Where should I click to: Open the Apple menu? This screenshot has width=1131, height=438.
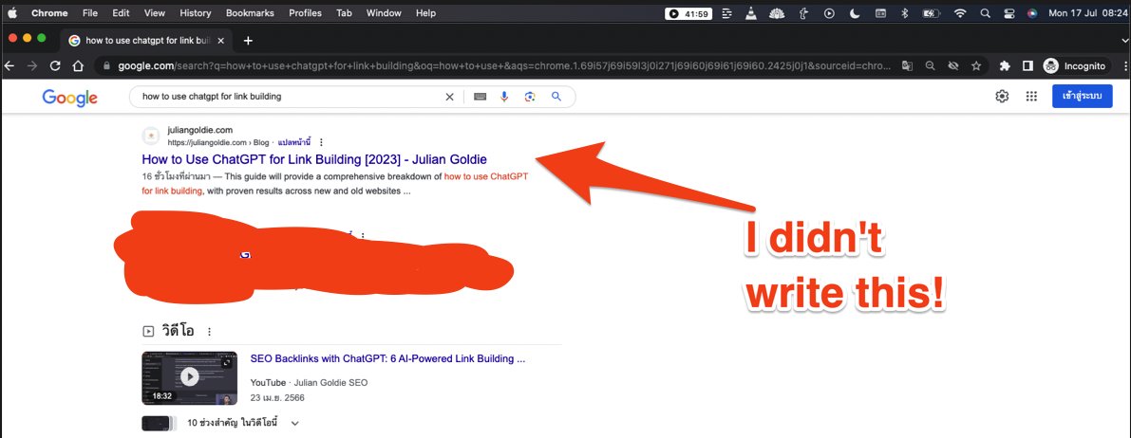click(11, 13)
